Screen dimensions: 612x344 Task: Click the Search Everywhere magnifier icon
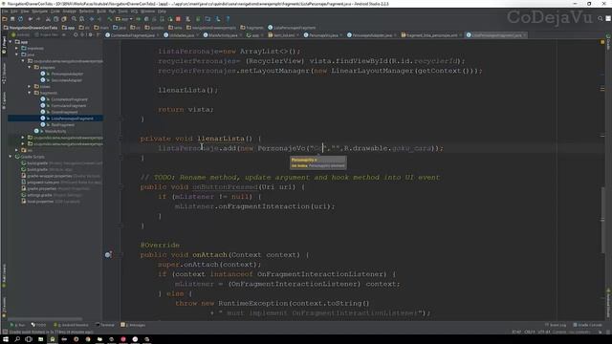[x=601, y=18]
